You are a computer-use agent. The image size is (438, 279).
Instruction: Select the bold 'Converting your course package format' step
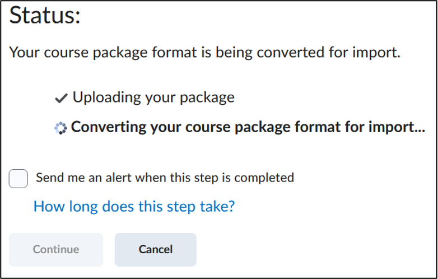coord(248,127)
